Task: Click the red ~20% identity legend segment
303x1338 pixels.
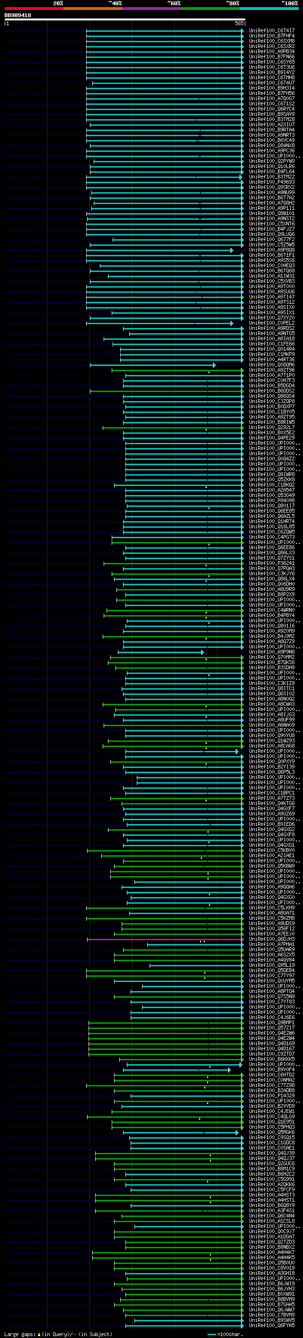Action: (34, 9)
